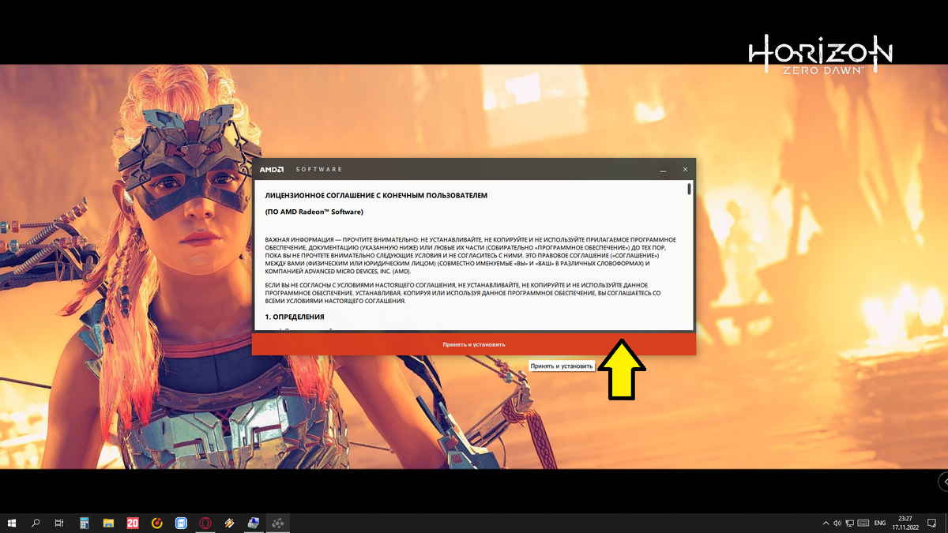Switch to the computer-setup installer taskbar icon
948x533 pixels.
tap(254, 523)
